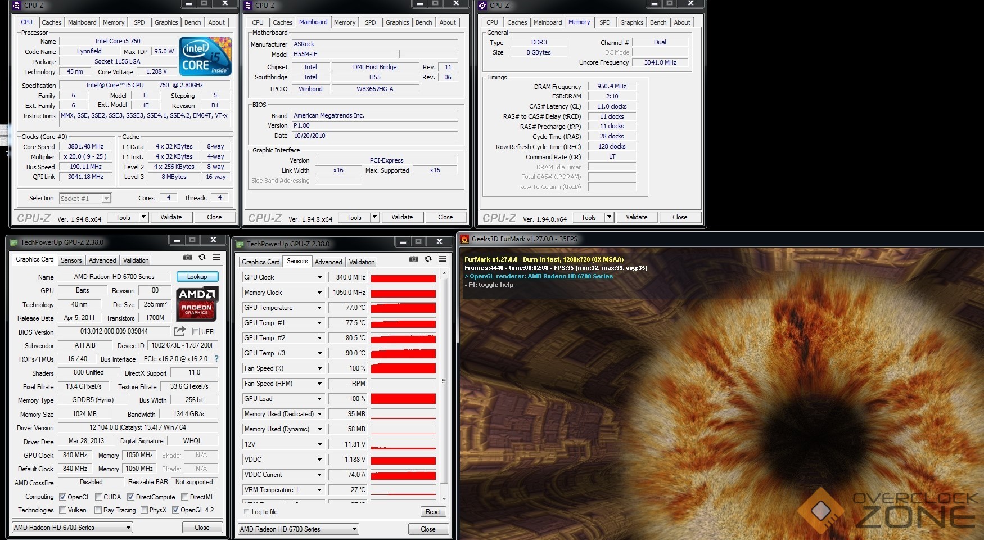Screen dimensions: 984x540
Task: Click the question mark beside Bus Interface
Action: coord(216,359)
